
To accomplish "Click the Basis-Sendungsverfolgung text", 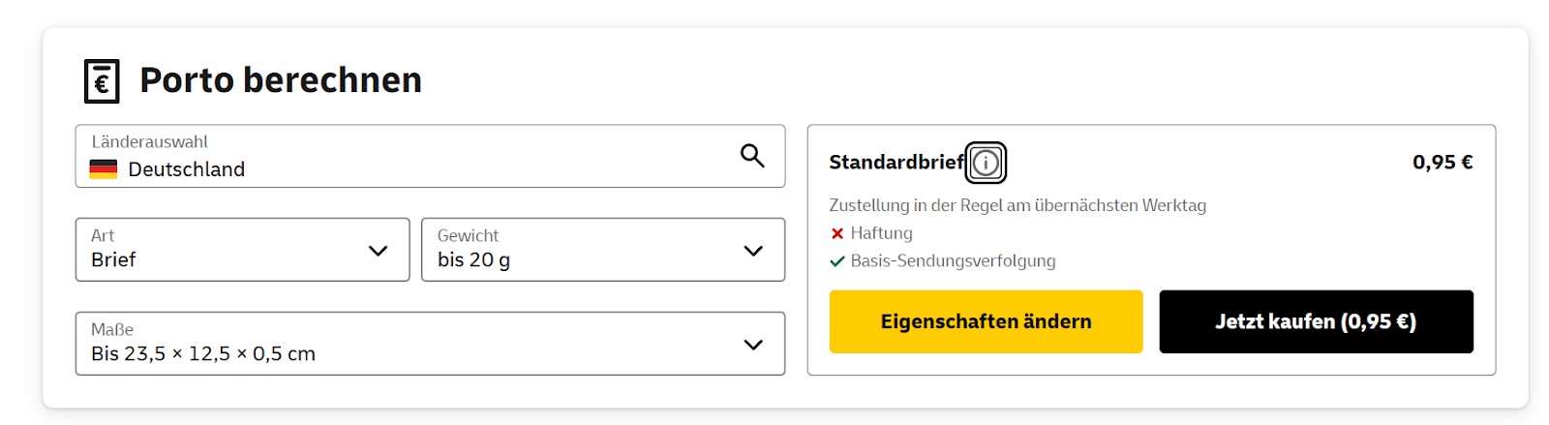I will point(953,261).
